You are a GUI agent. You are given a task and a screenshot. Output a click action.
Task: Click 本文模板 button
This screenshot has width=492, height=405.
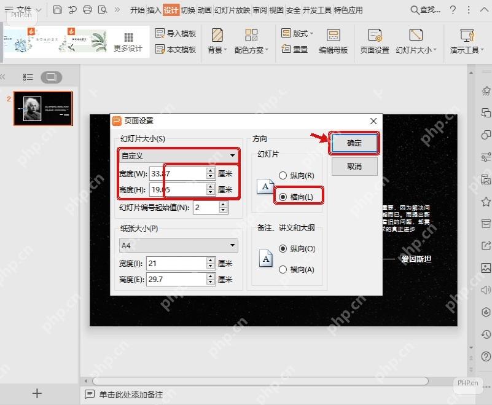176,49
